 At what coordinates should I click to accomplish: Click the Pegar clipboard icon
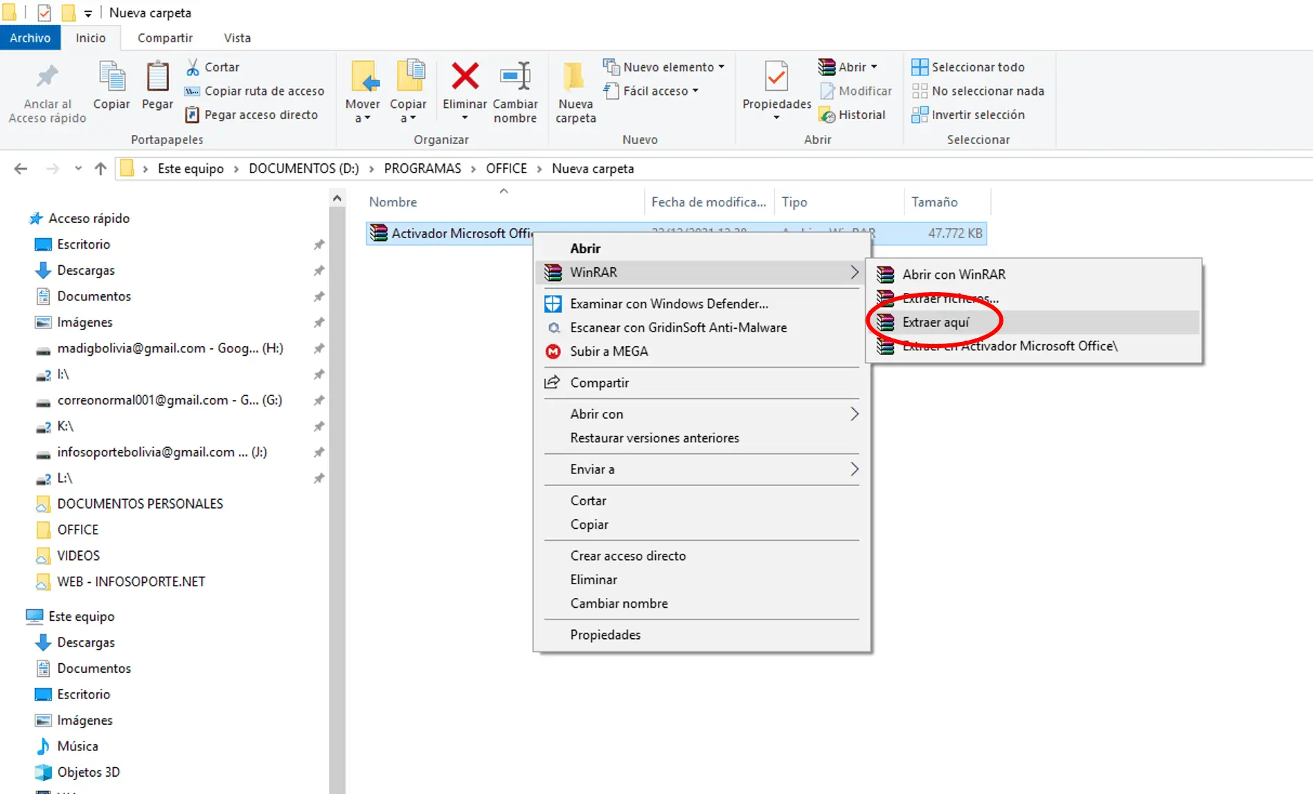[157, 76]
